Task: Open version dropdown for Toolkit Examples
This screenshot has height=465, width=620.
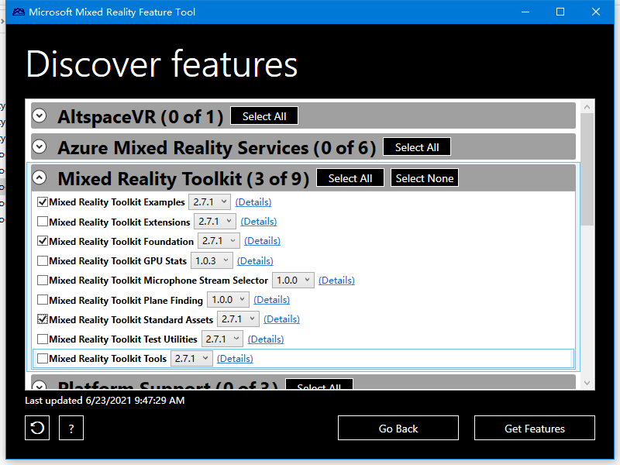Action: point(209,201)
